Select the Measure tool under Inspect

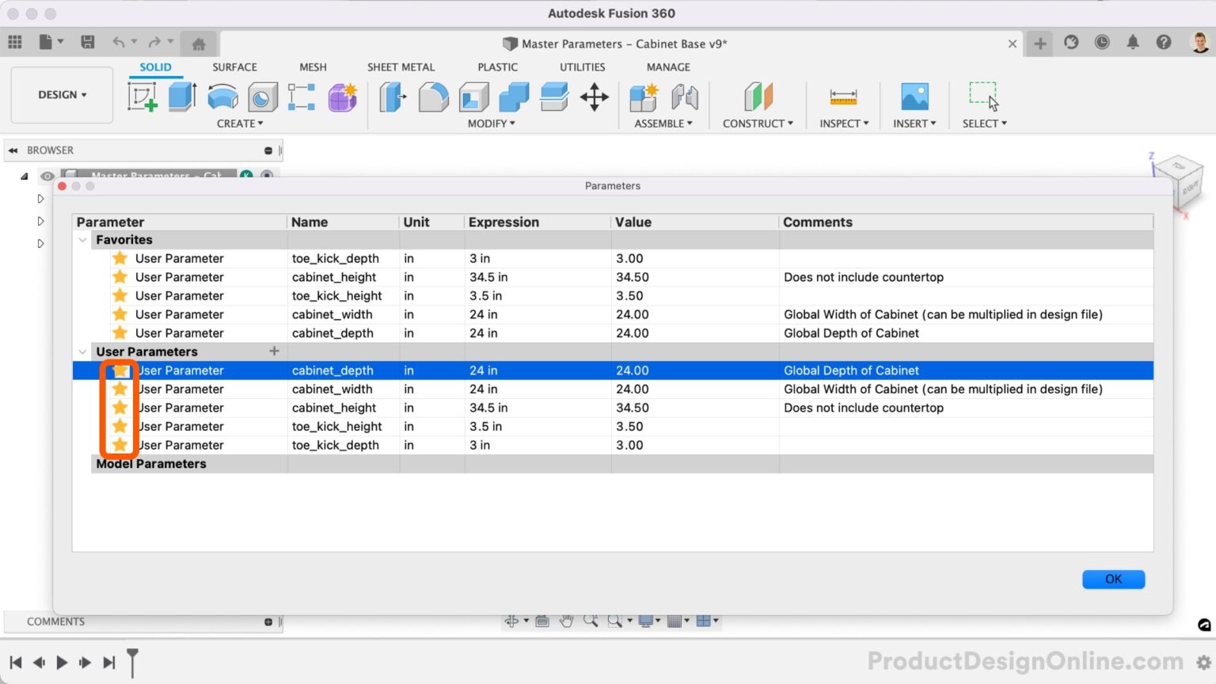[842, 97]
